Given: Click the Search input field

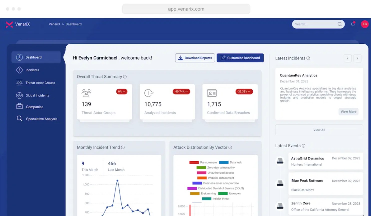Looking at the screenshot, I should (314, 24).
